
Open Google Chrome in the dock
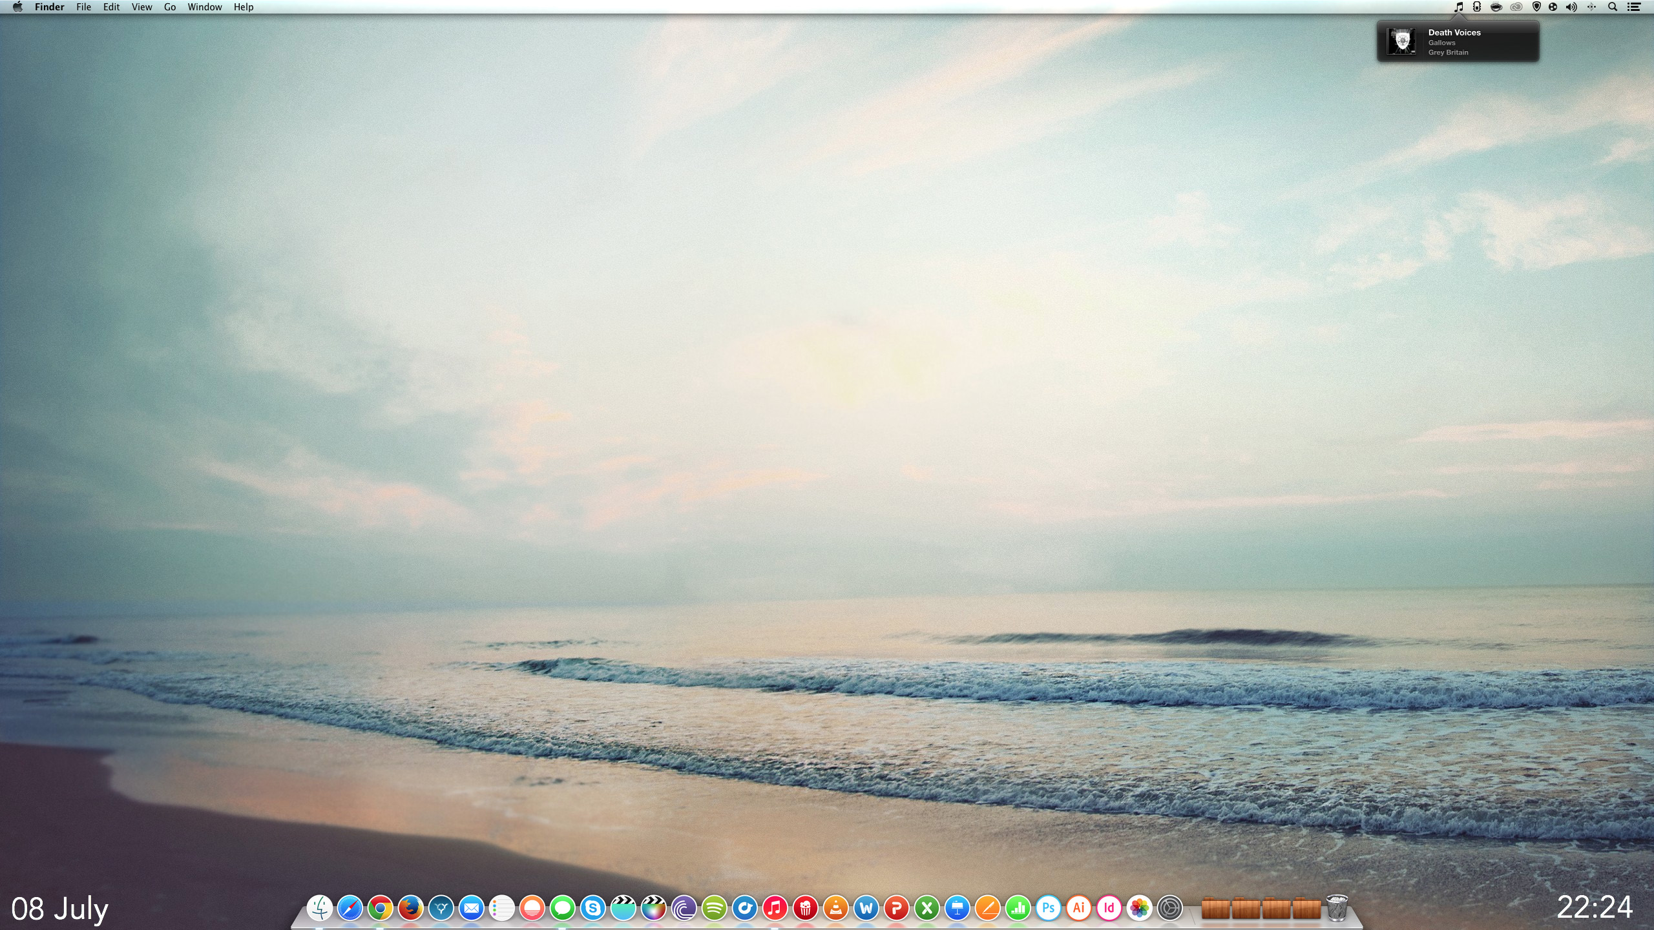pyautogui.click(x=381, y=908)
